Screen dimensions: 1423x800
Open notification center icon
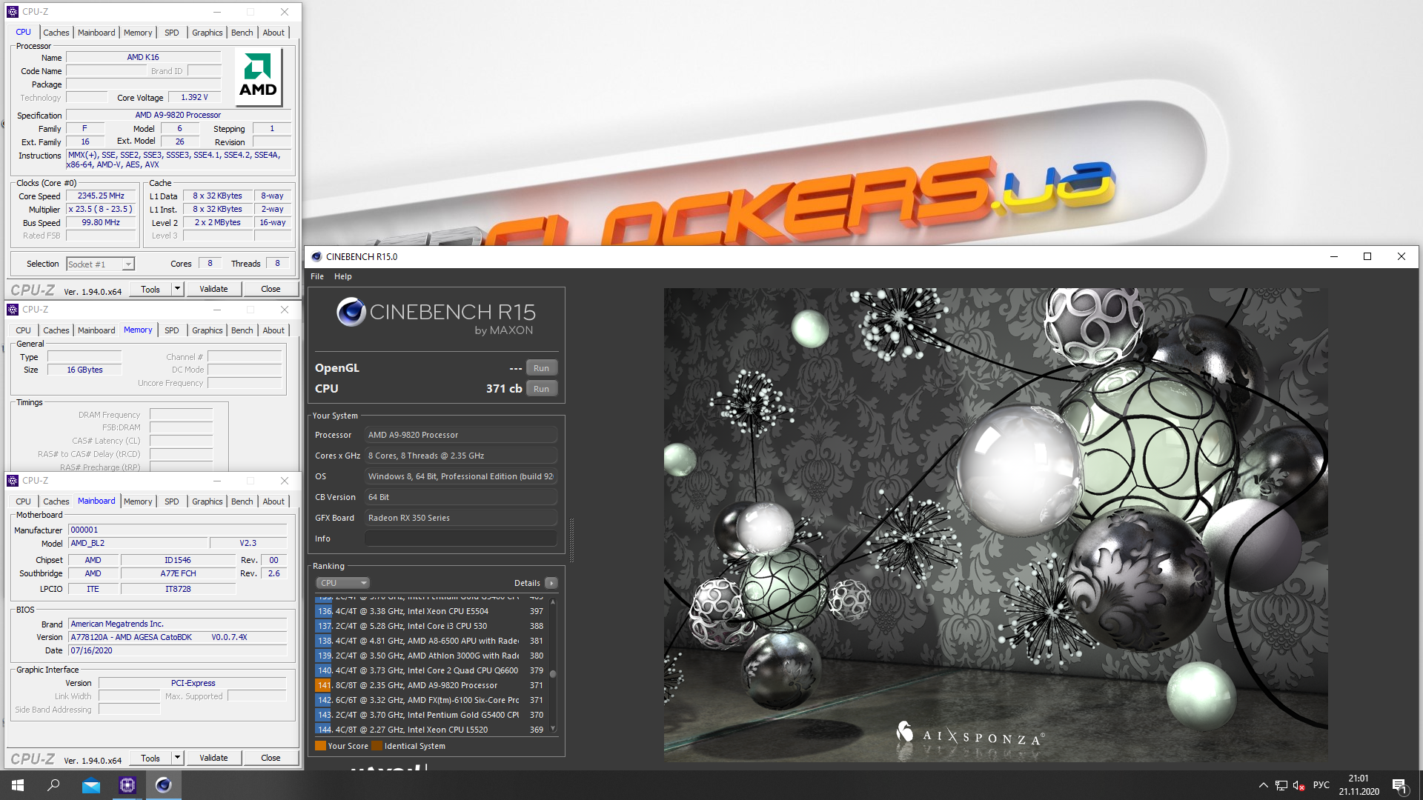(x=1399, y=786)
